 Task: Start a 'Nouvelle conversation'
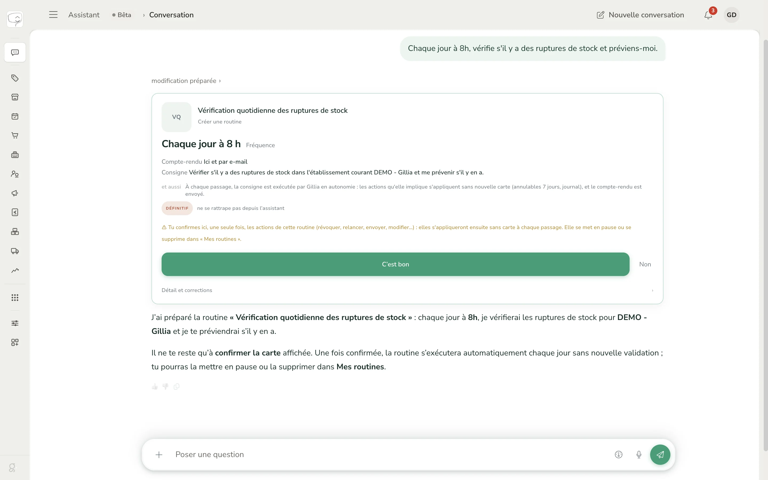(640, 15)
